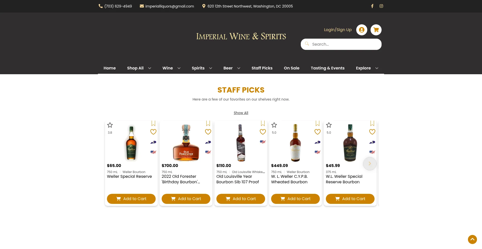Open the shopping cart icon

coord(376,30)
